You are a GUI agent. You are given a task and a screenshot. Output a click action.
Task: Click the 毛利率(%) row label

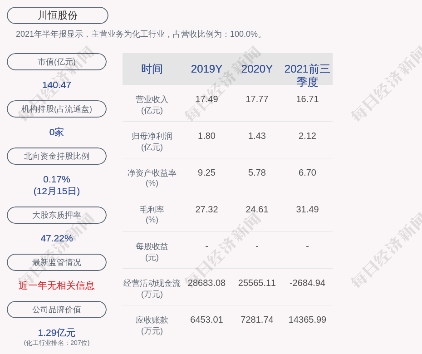point(152,215)
